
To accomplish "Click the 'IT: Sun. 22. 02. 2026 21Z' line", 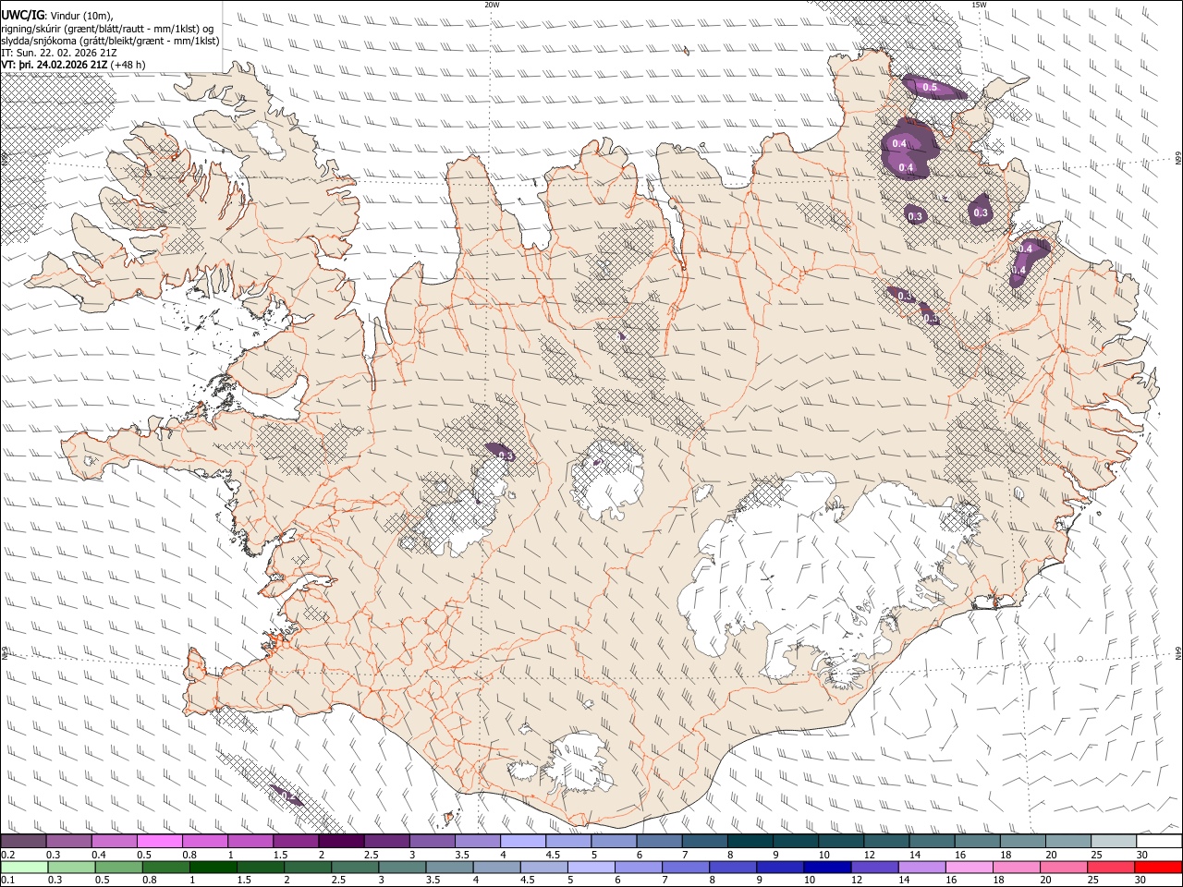I will (x=59, y=53).
